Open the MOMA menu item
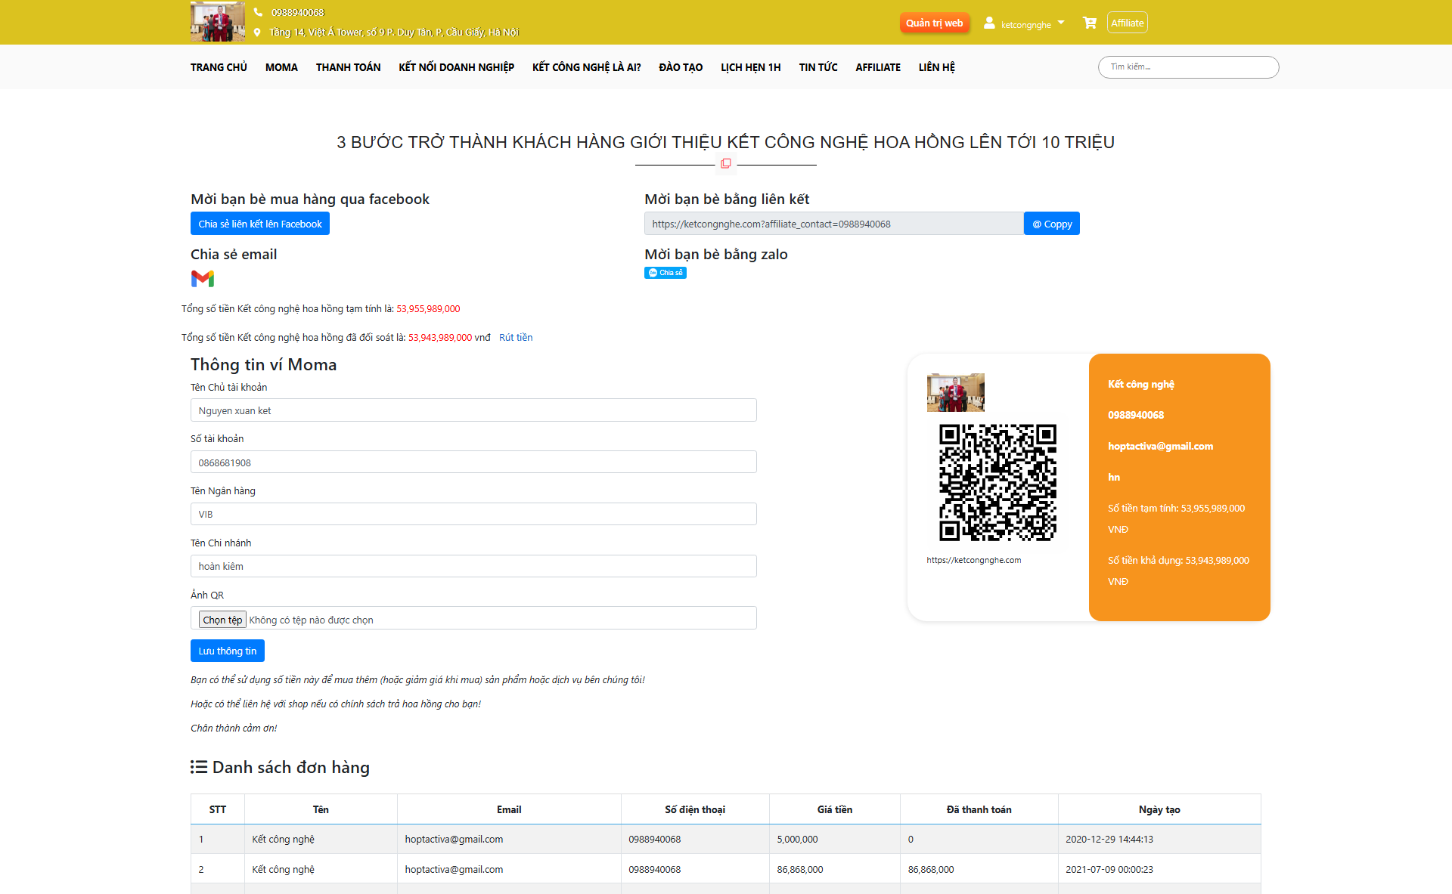 [281, 67]
